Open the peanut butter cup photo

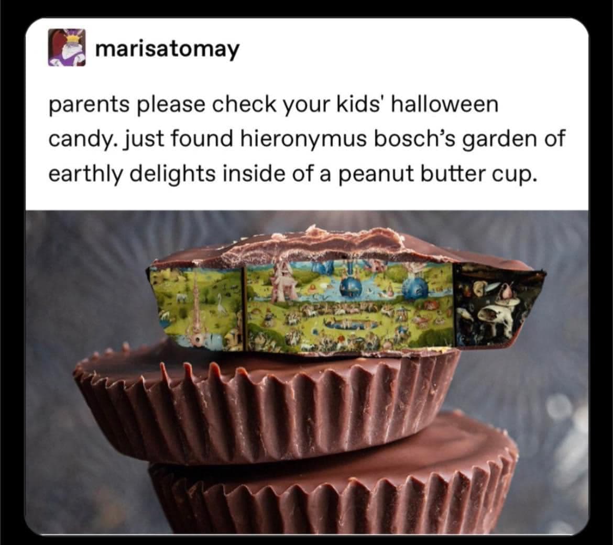307,372
